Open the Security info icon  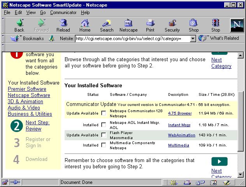tap(172, 25)
